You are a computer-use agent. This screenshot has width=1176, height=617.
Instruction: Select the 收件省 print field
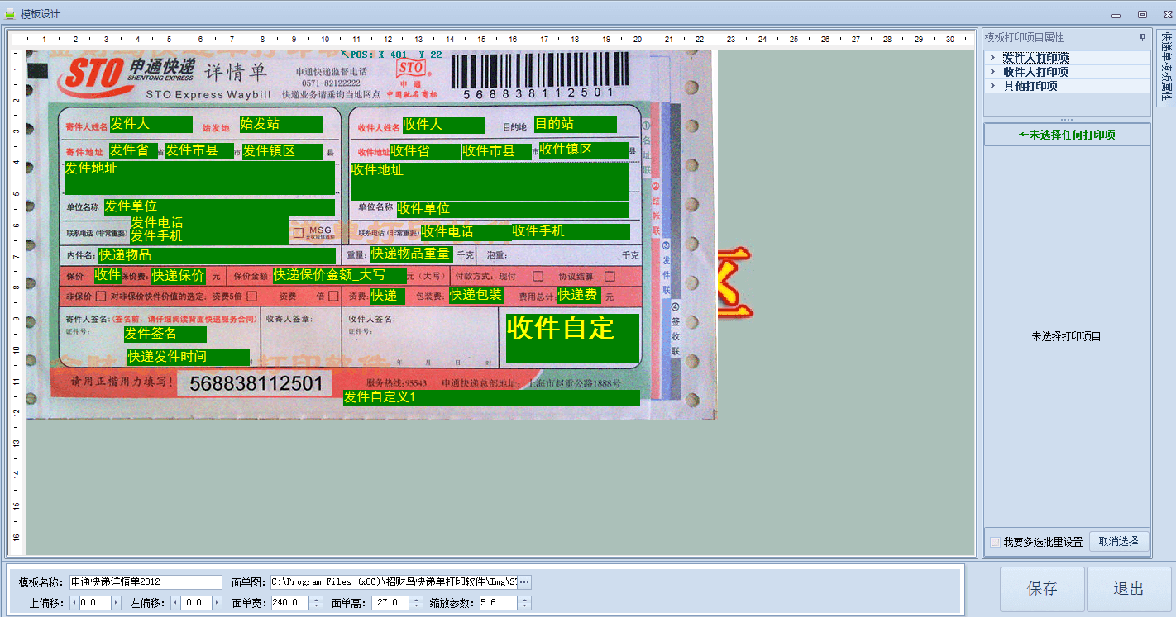click(425, 151)
